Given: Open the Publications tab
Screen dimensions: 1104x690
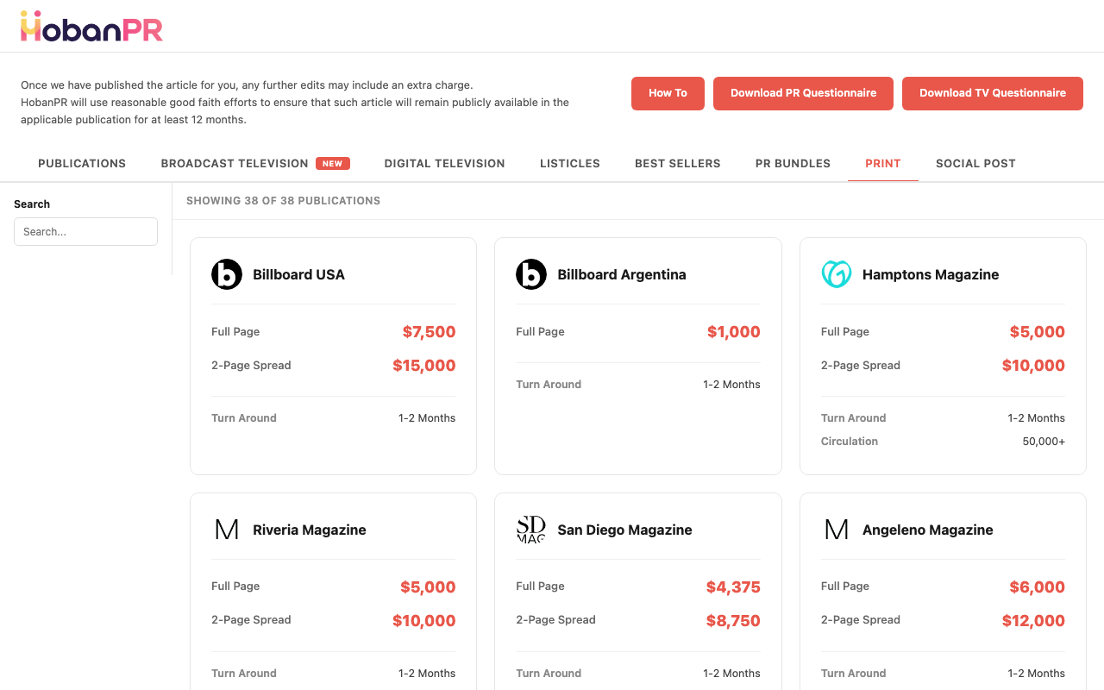Looking at the screenshot, I should click(82, 163).
